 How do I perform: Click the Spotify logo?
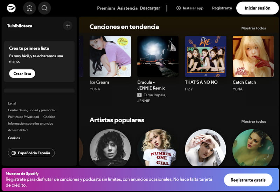(11, 8)
